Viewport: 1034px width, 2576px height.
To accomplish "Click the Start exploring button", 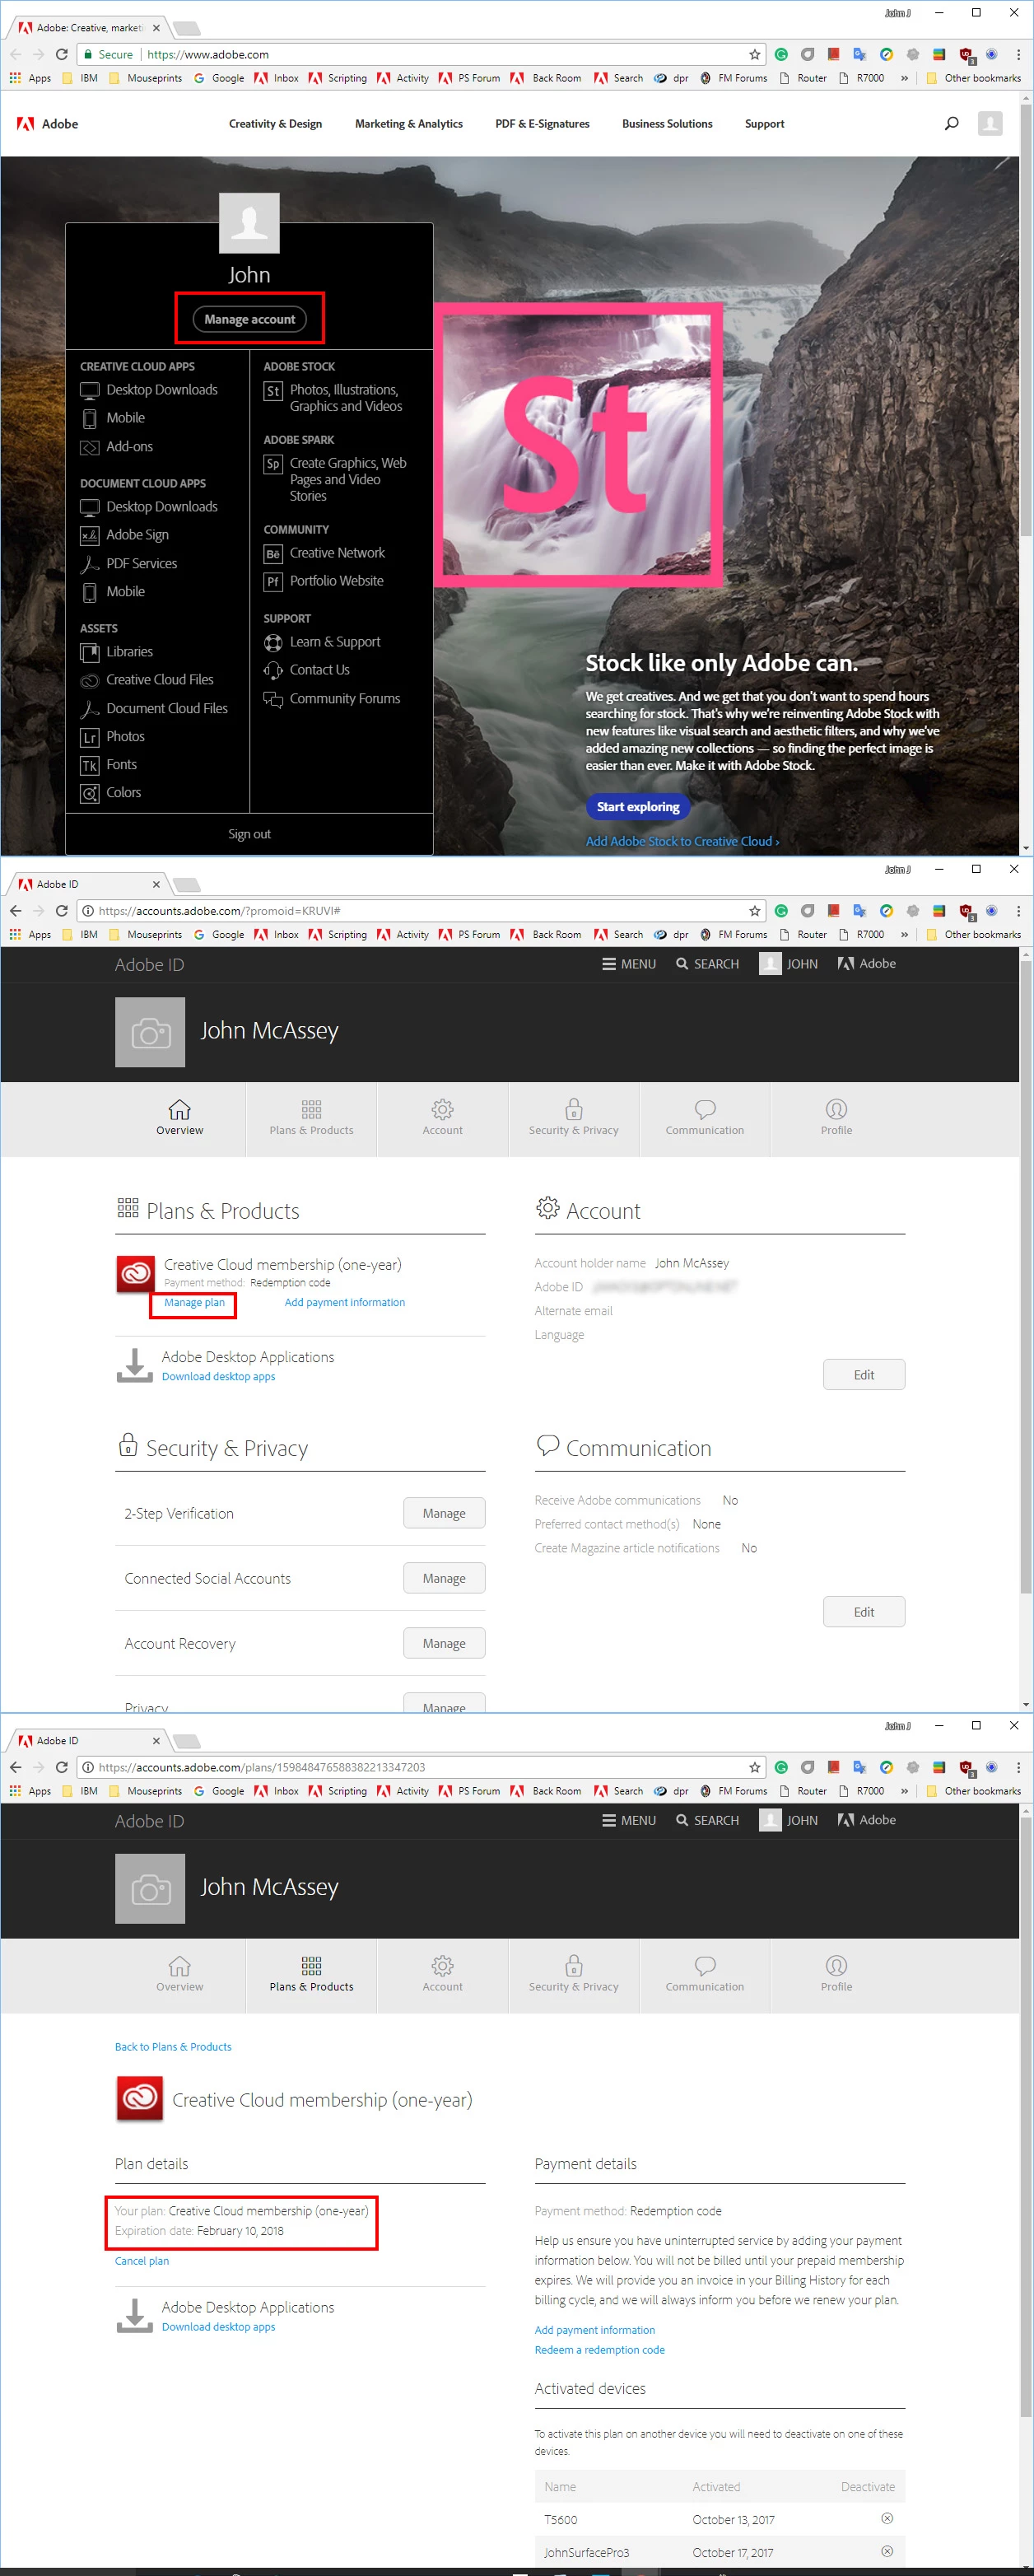I will [638, 806].
